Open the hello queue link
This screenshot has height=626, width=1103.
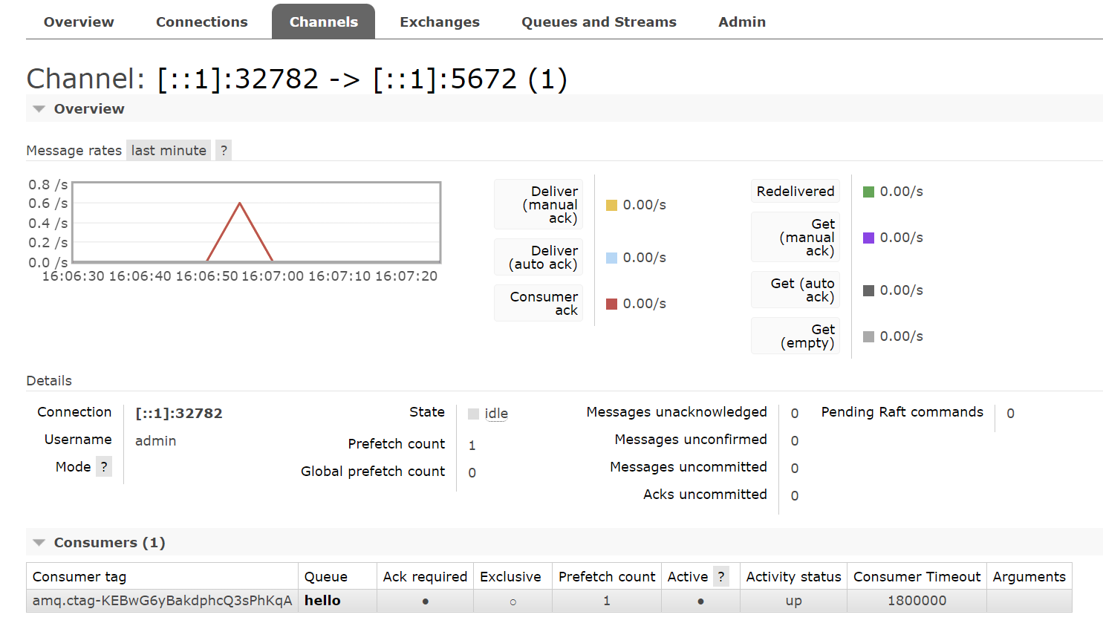pos(322,600)
